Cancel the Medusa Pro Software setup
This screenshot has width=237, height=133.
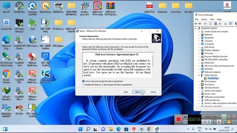153,92
